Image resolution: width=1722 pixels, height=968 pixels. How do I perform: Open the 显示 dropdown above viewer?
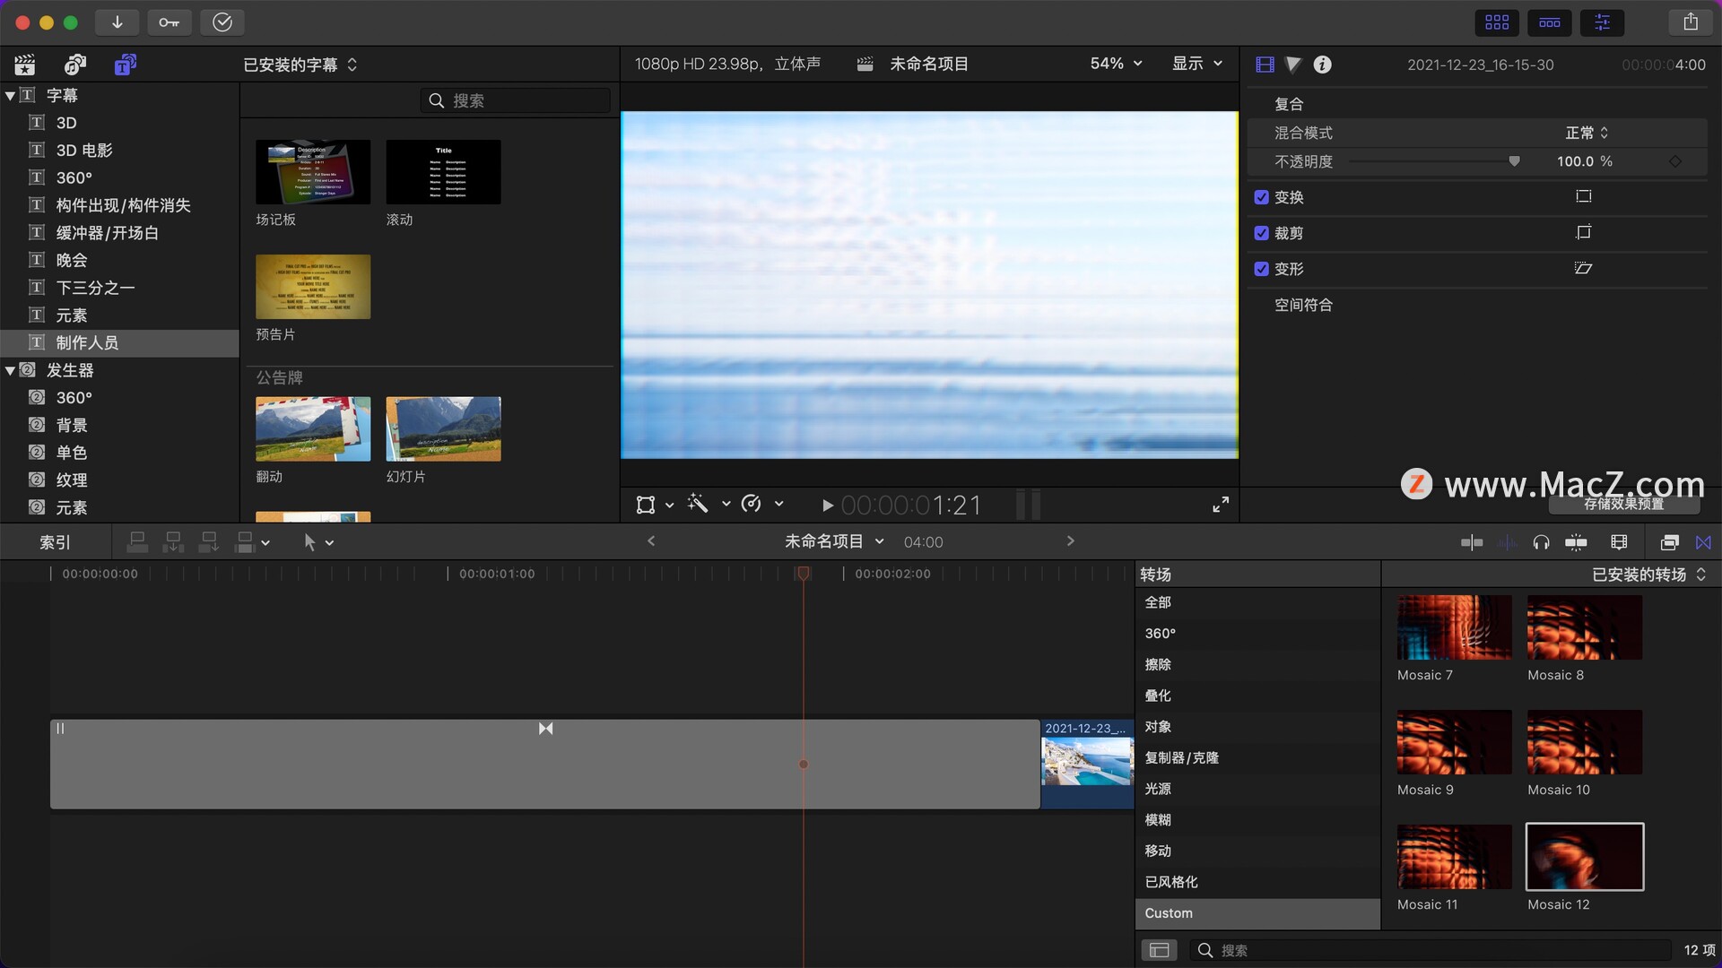[x=1197, y=63]
